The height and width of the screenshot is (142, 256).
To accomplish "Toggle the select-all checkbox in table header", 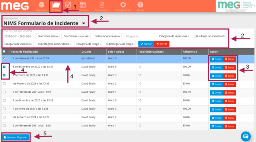I will tap(4, 52).
